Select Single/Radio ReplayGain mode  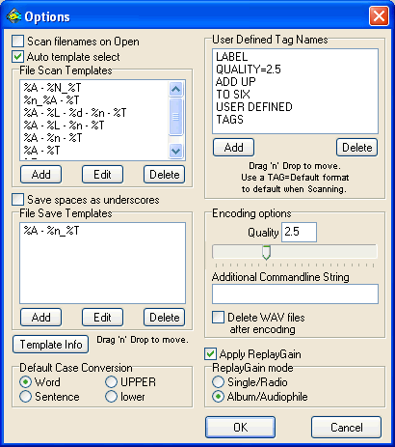218,382
